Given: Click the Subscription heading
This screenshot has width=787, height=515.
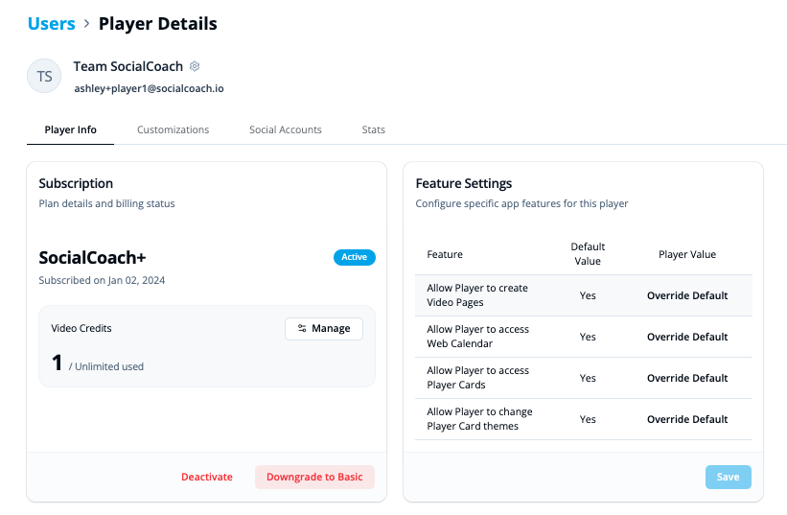Looking at the screenshot, I should 76,184.
